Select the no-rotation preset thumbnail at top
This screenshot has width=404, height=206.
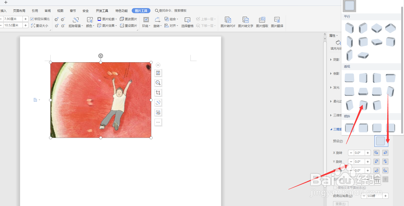coord(350,6)
